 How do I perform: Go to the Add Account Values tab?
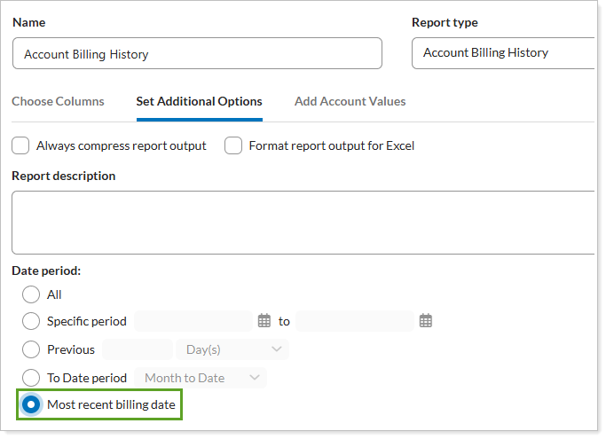(350, 101)
